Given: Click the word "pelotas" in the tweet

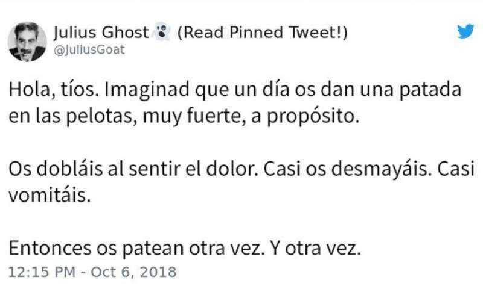Looking at the screenshot, I should click(x=101, y=117).
